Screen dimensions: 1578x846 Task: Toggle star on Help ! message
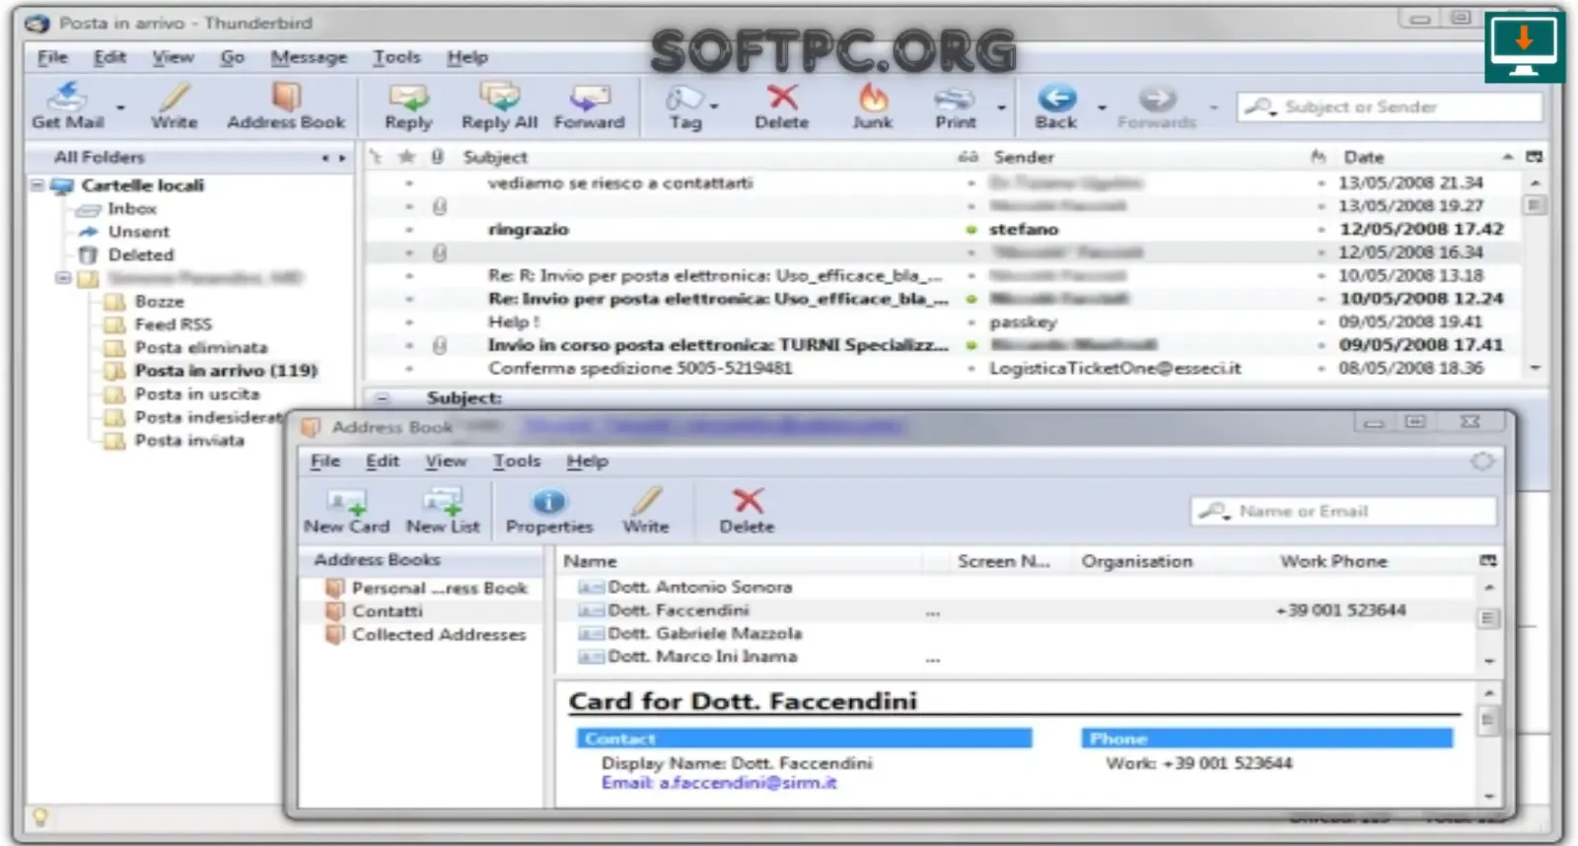tap(408, 321)
